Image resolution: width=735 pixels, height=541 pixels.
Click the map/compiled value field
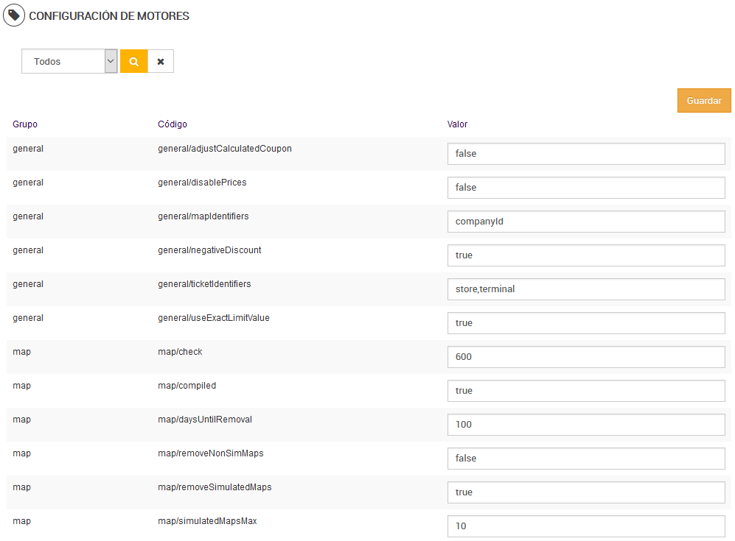point(586,391)
